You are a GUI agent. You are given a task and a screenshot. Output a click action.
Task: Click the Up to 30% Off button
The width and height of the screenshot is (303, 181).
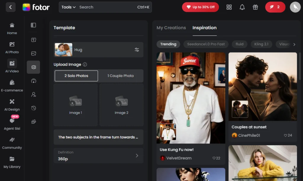point(200,7)
